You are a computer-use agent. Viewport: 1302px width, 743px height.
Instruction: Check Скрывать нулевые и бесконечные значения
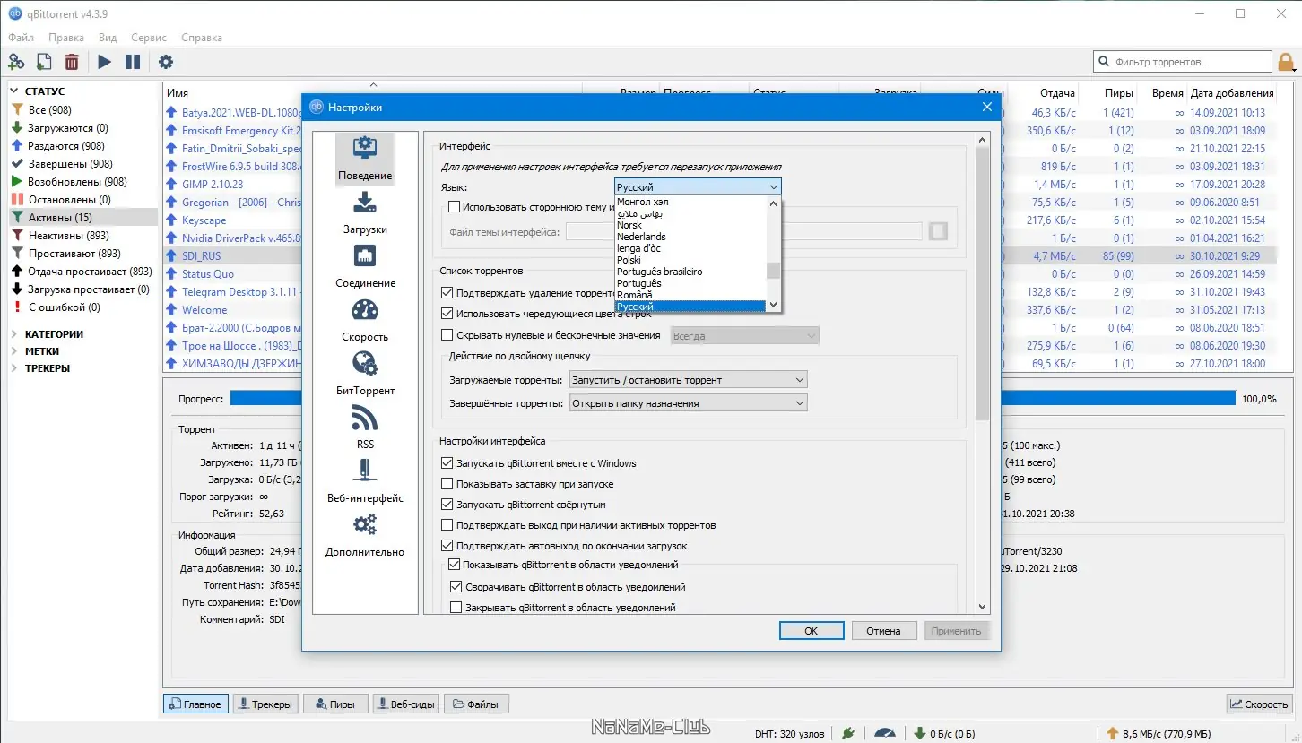click(x=447, y=335)
